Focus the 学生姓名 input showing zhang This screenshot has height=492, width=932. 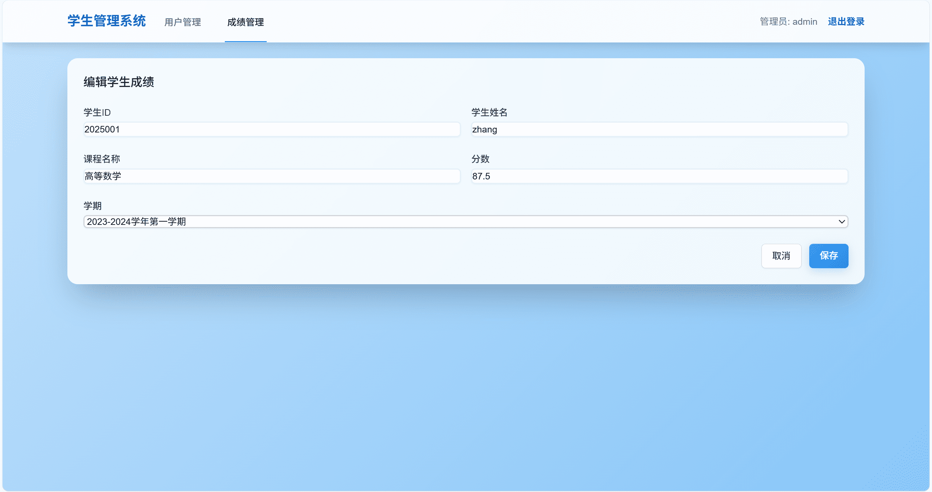[x=659, y=130]
